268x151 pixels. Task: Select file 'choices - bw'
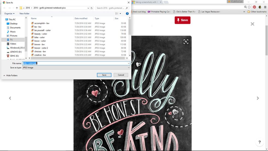pyautogui.click(x=40, y=52)
